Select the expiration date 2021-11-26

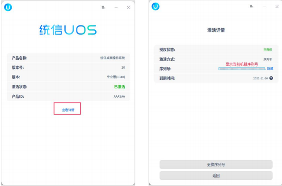pos(261,78)
